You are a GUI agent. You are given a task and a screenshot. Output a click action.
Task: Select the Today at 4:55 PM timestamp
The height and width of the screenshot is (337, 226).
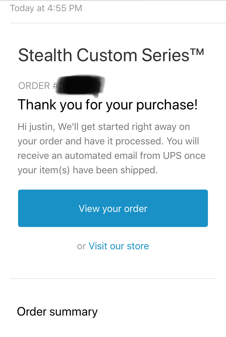[x=46, y=8]
